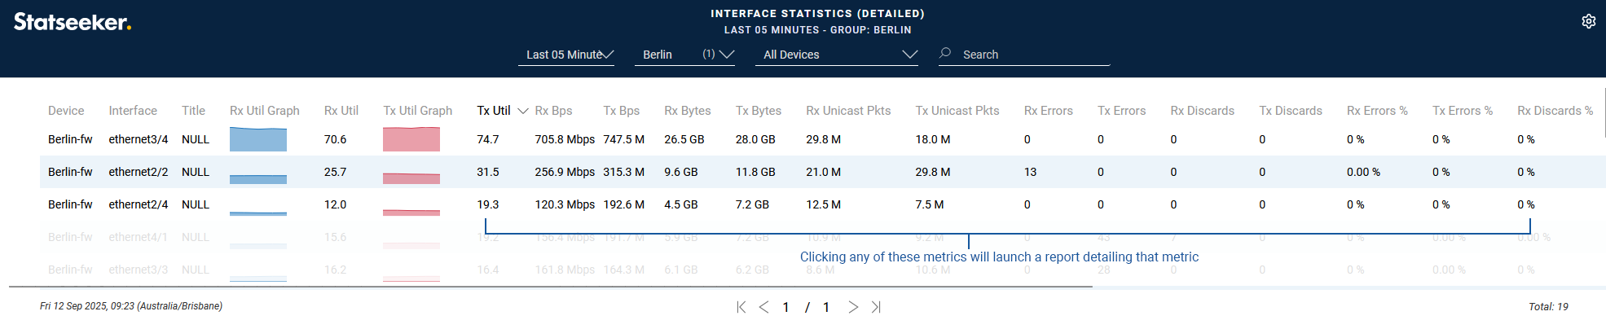The image size is (1606, 329).
Task: Select the ethernet2/4 interface row
Action: [x=138, y=204]
